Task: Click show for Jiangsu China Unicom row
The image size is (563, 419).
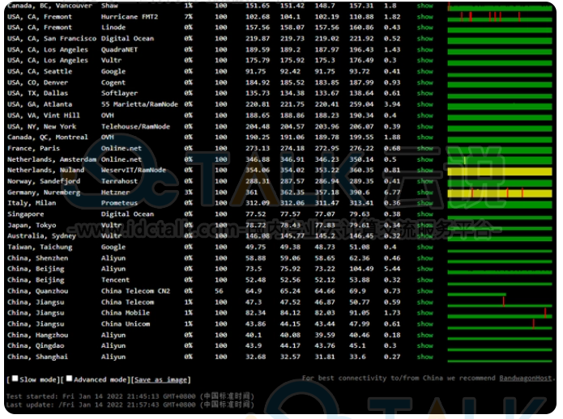Action: coord(424,324)
